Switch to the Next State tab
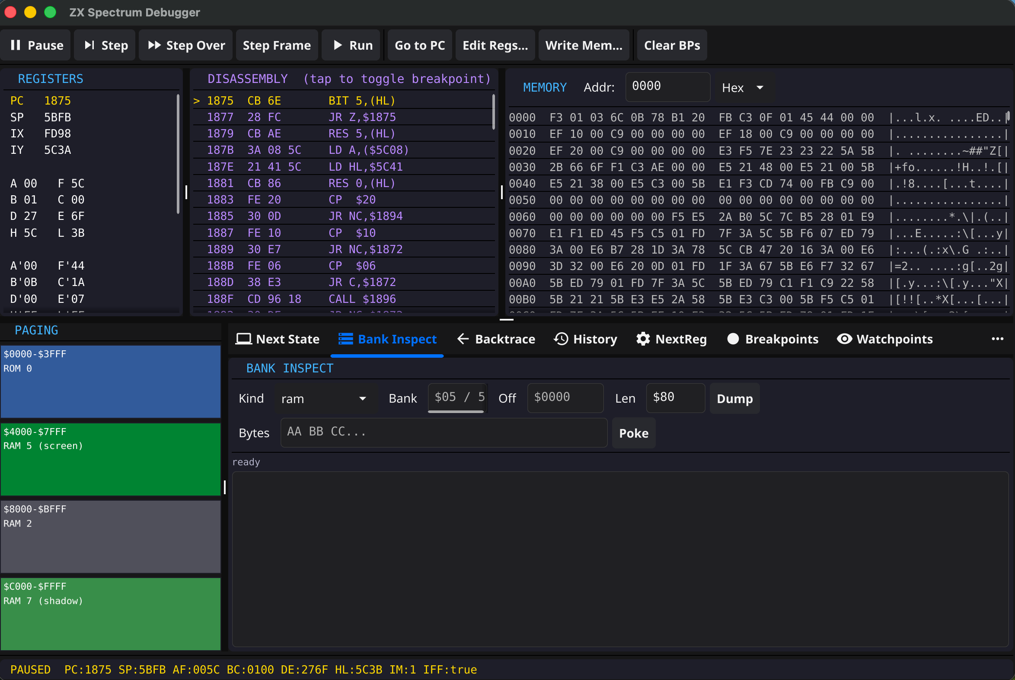 [277, 339]
